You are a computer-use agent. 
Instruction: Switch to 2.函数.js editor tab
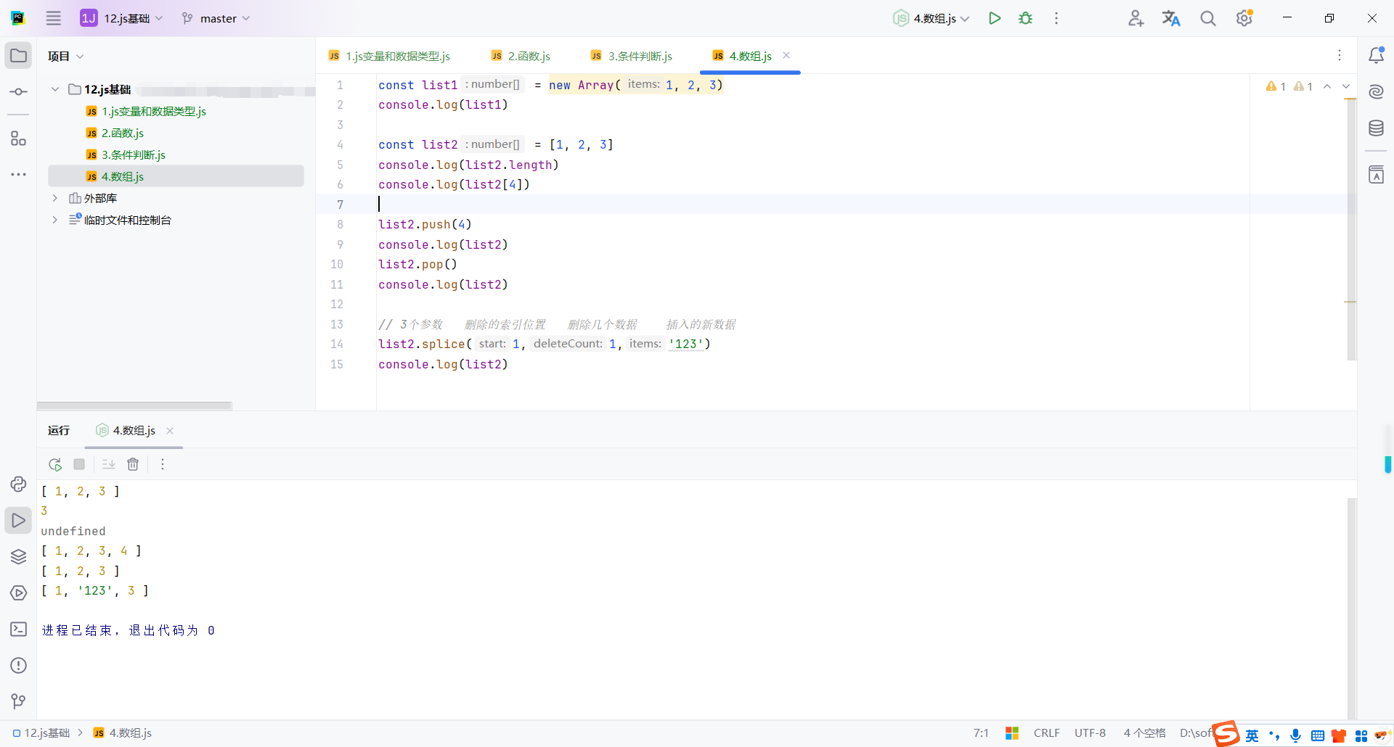click(x=521, y=56)
